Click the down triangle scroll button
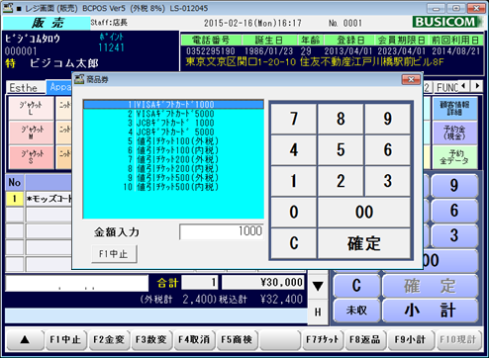The height and width of the screenshot is (358, 489). (x=318, y=286)
